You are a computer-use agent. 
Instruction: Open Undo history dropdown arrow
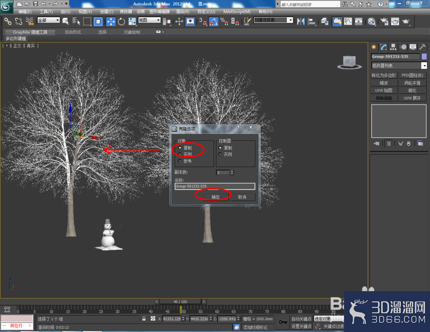[x=49, y=4]
